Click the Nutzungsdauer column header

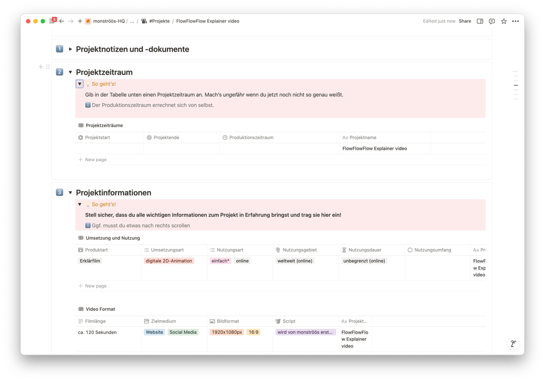point(372,250)
